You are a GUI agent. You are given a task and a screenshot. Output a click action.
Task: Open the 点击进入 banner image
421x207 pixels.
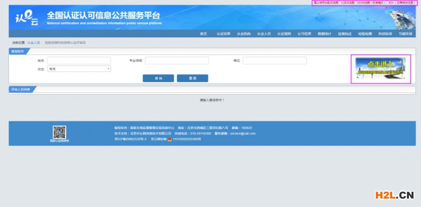click(x=380, y=69)
